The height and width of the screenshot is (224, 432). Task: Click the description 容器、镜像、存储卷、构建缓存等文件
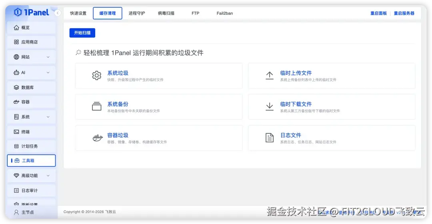pyautogui.click(x=137, y=142)
